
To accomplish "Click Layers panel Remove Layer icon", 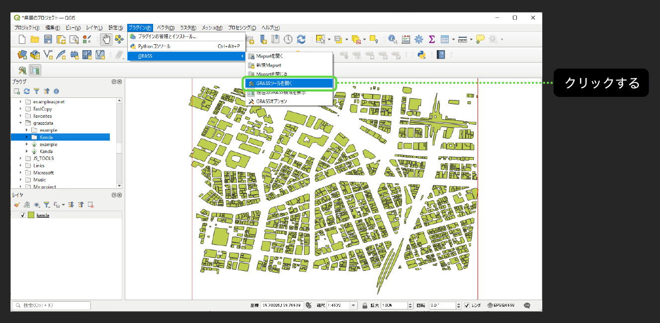I will coord(90,205).
